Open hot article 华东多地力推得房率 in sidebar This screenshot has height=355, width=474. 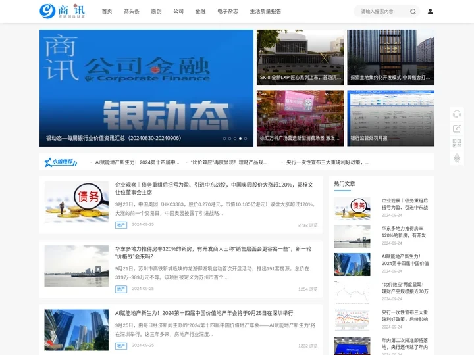(404, 232)
